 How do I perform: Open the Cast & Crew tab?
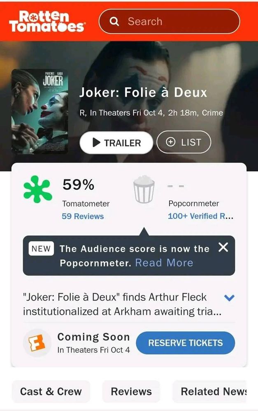[x=51, y=391]
